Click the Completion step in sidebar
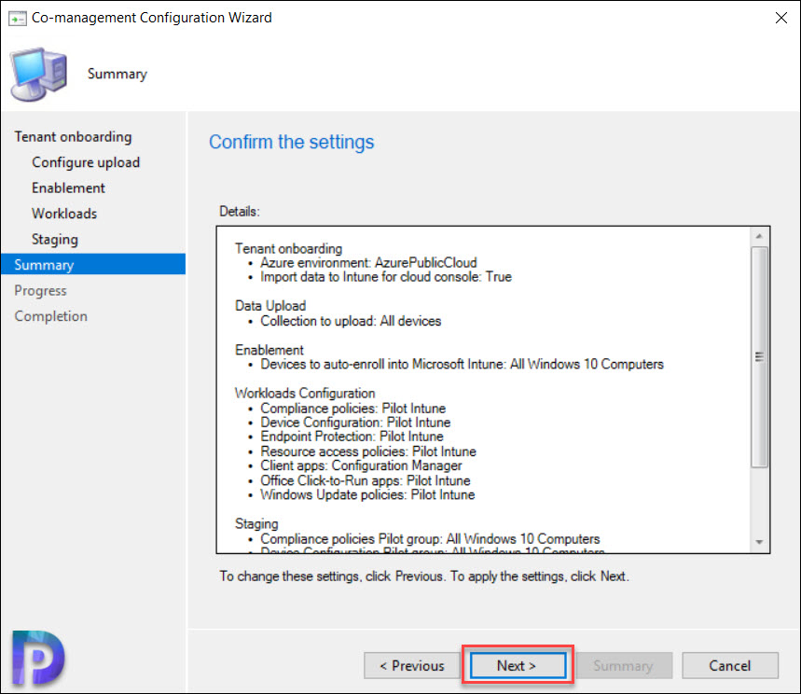The height and width of the screenshot is (694, 801). coord(50,316)
